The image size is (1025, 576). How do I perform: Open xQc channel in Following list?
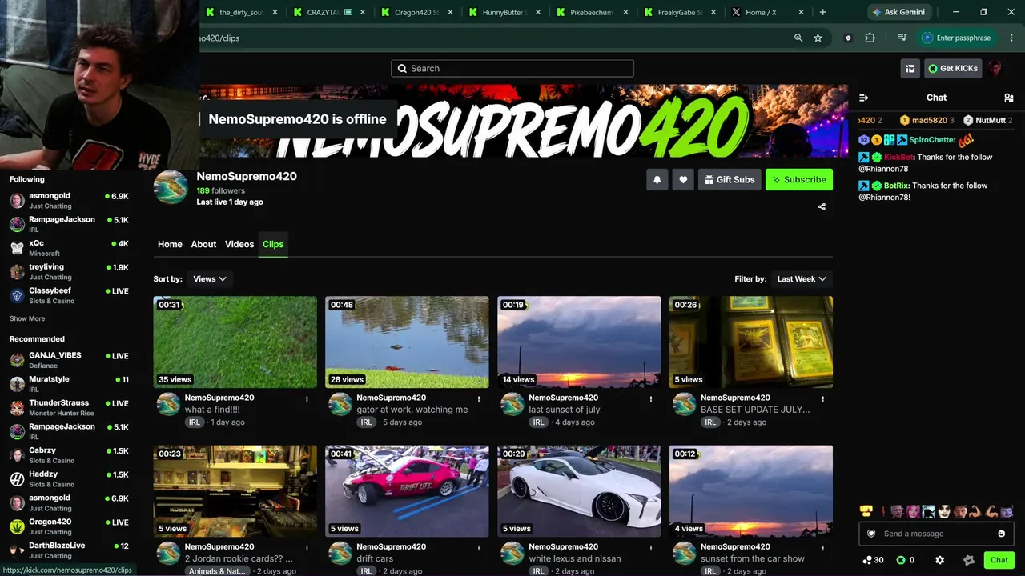(69, 248)
